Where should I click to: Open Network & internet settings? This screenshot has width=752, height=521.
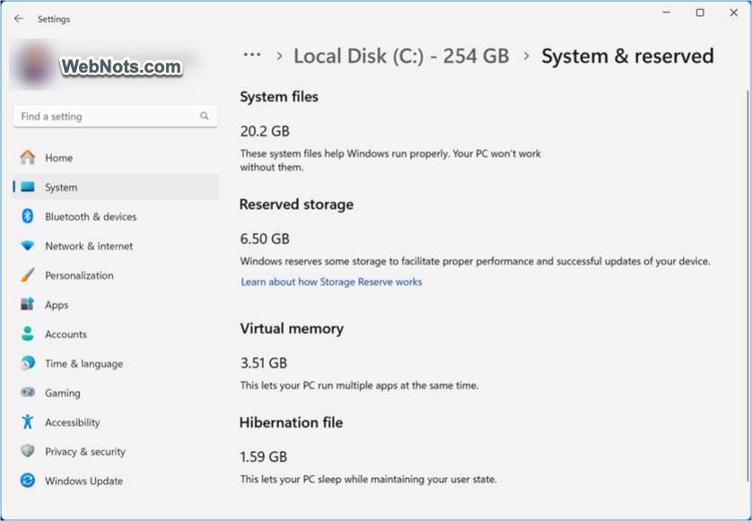(115, 246)
